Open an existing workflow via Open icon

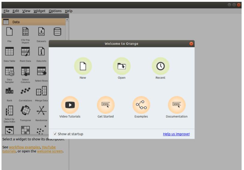tap(122, 66)
